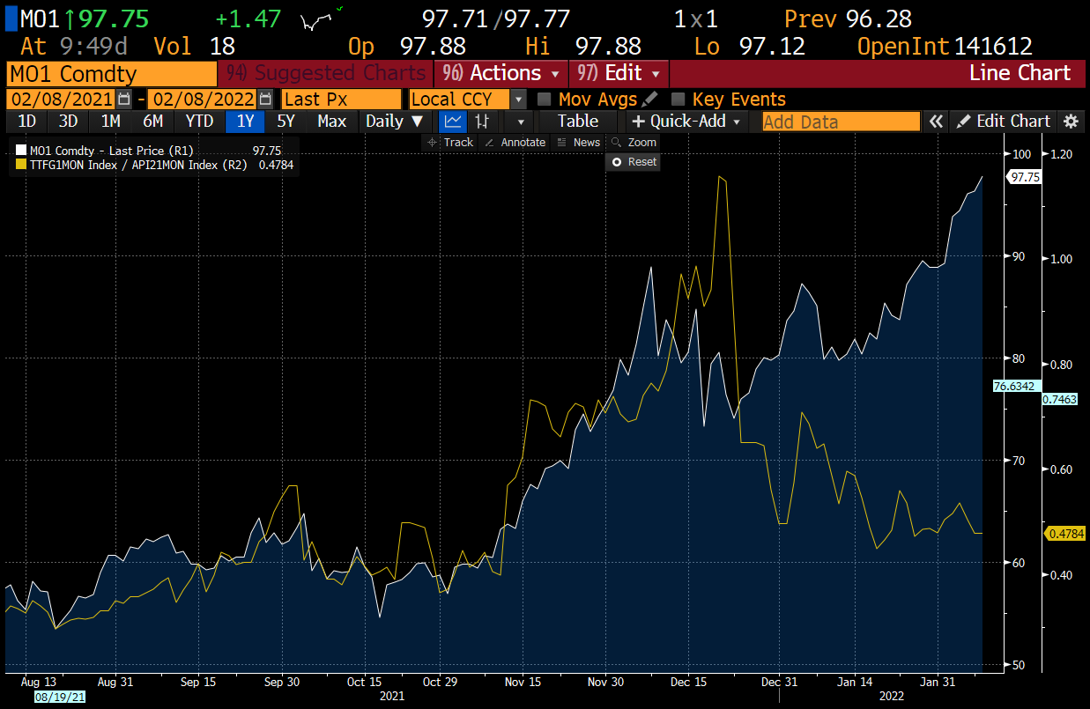Select the Max time range
The height and width of the screenshot is (709, 1090).
(331, 122)
